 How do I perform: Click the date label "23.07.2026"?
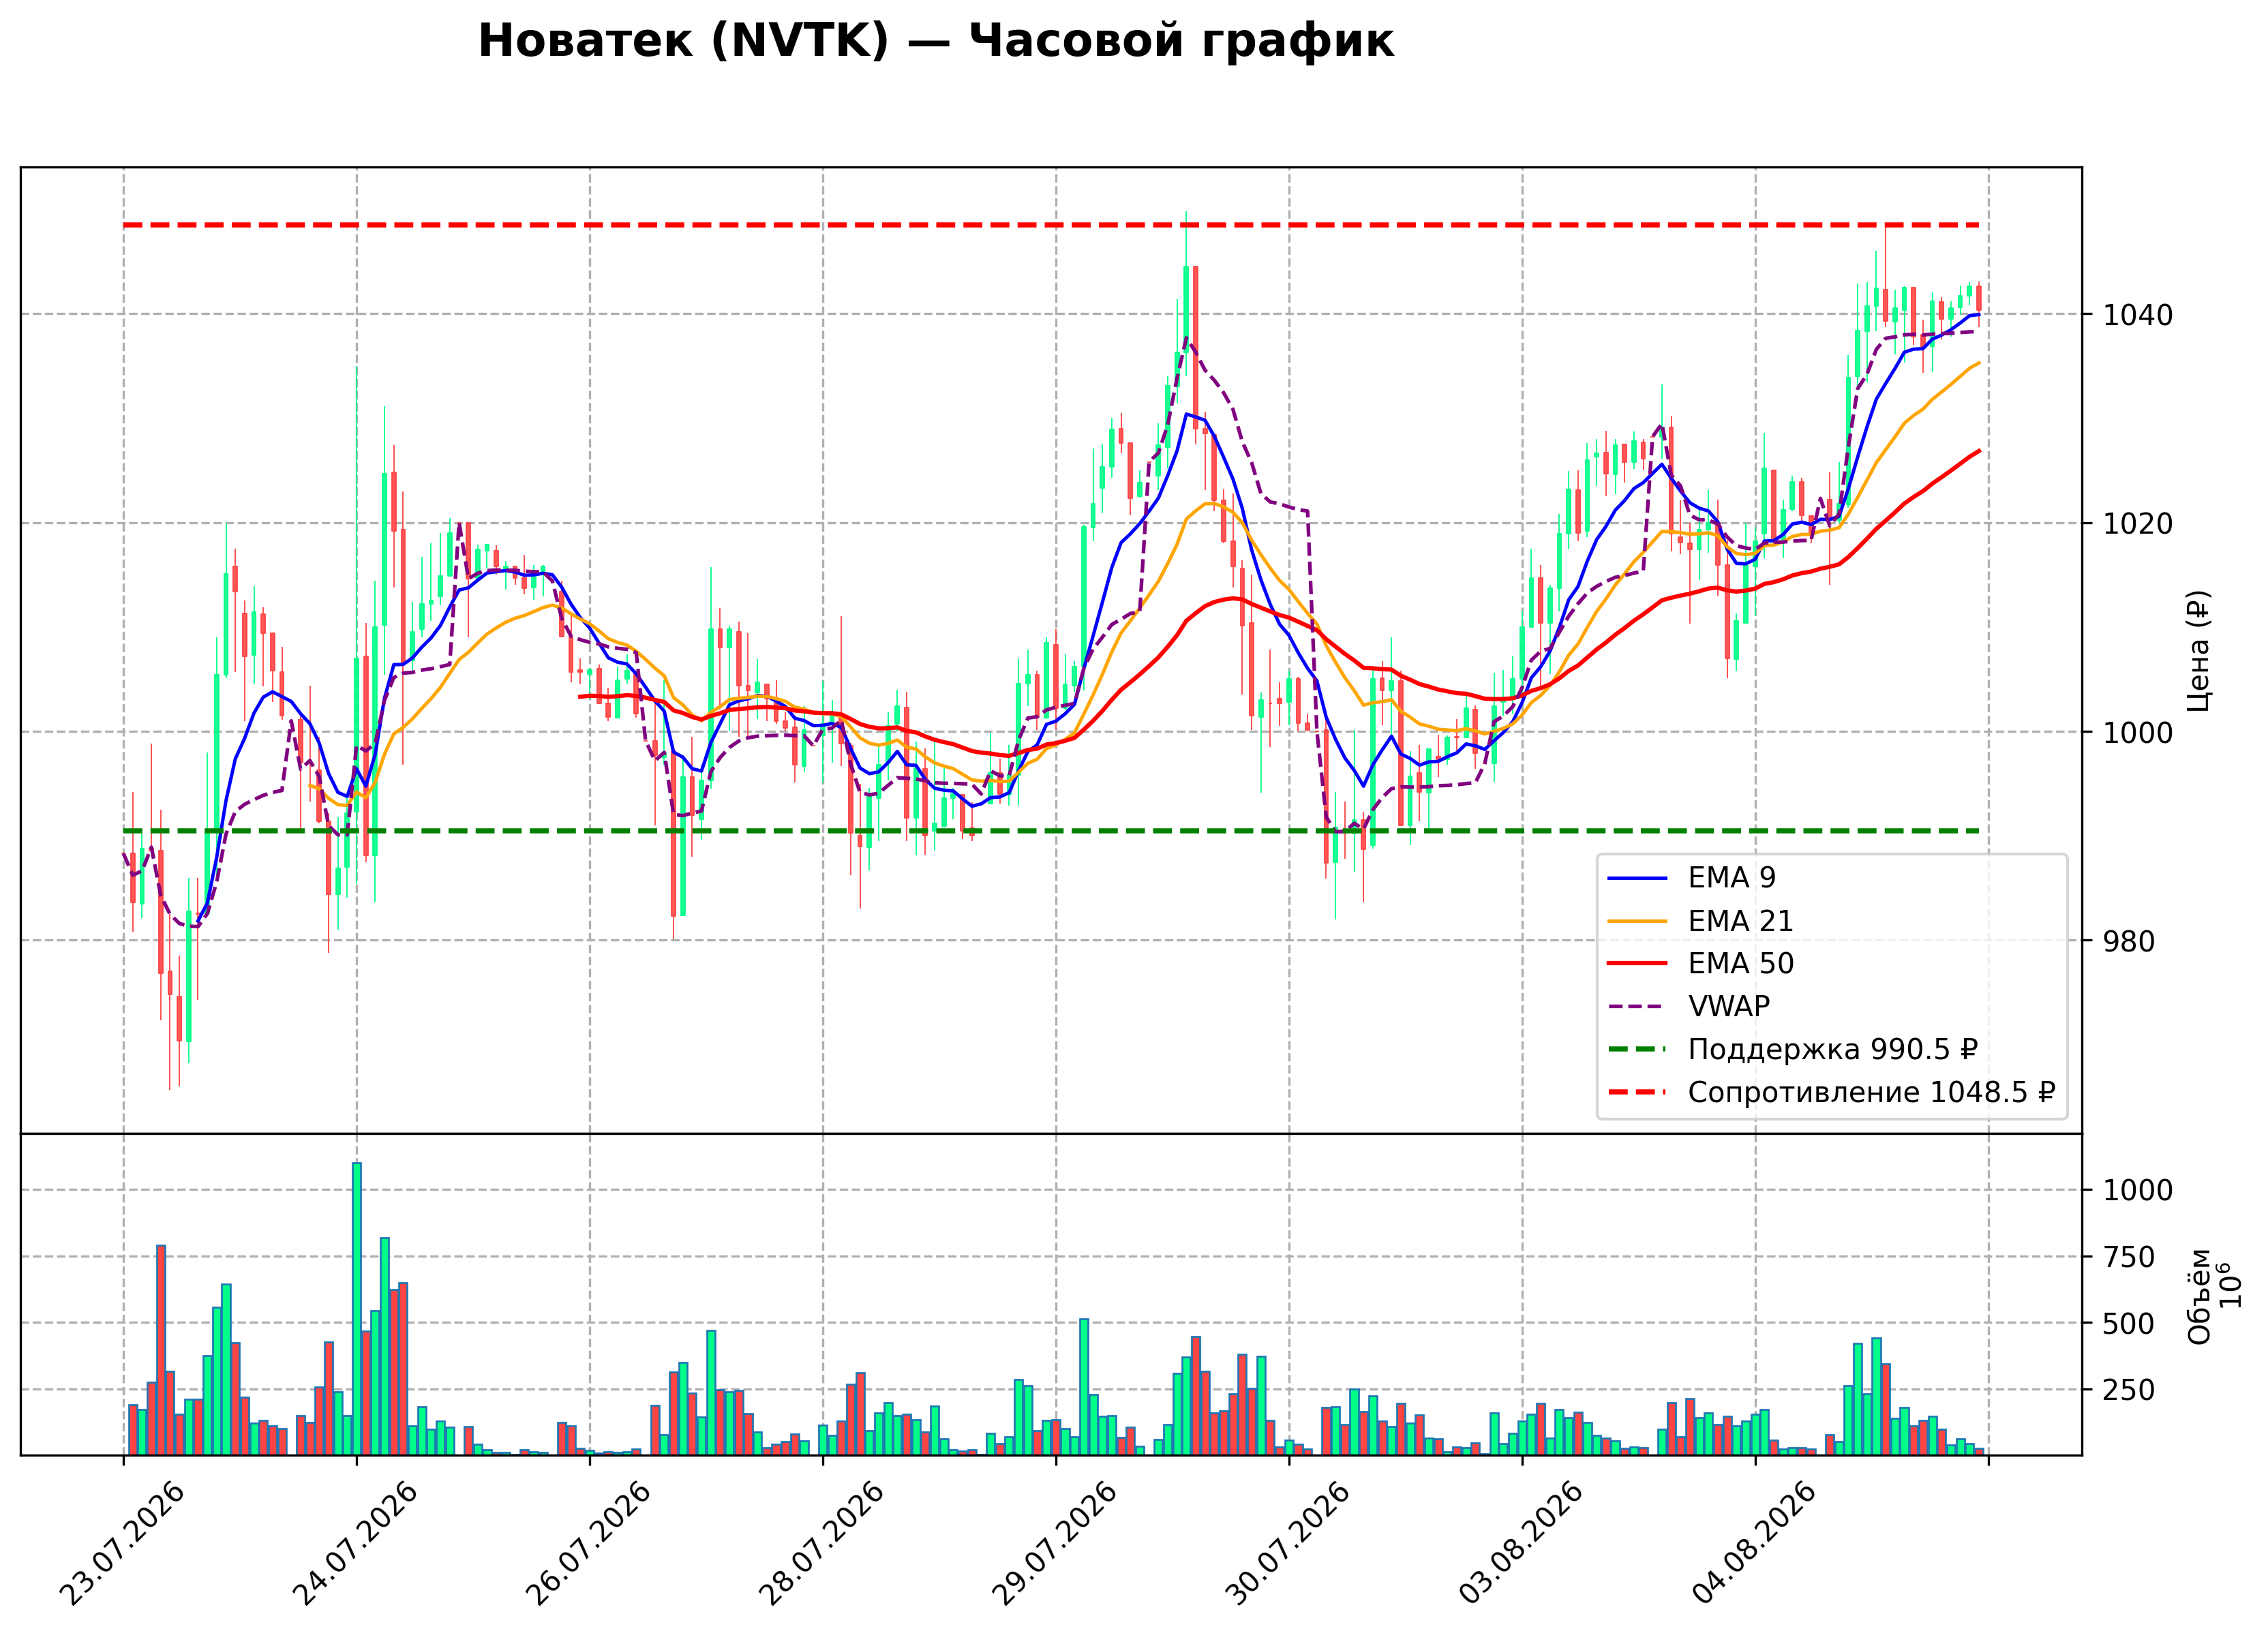click(122, 1544)
